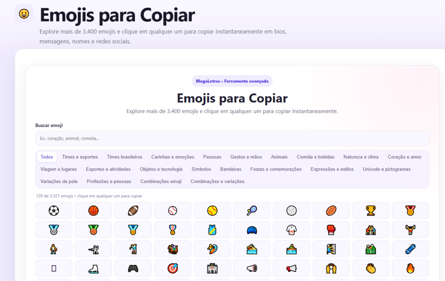
Task: Copy the clapping hands emoji
Action: (371, 268)
